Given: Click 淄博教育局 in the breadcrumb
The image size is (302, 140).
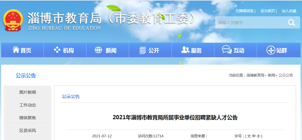Looking at the screenshot, I should pyautogui.click(x=255, y=75).
